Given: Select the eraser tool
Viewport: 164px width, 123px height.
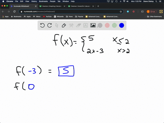Looking at the screenshot, I should tap(78, 25).
